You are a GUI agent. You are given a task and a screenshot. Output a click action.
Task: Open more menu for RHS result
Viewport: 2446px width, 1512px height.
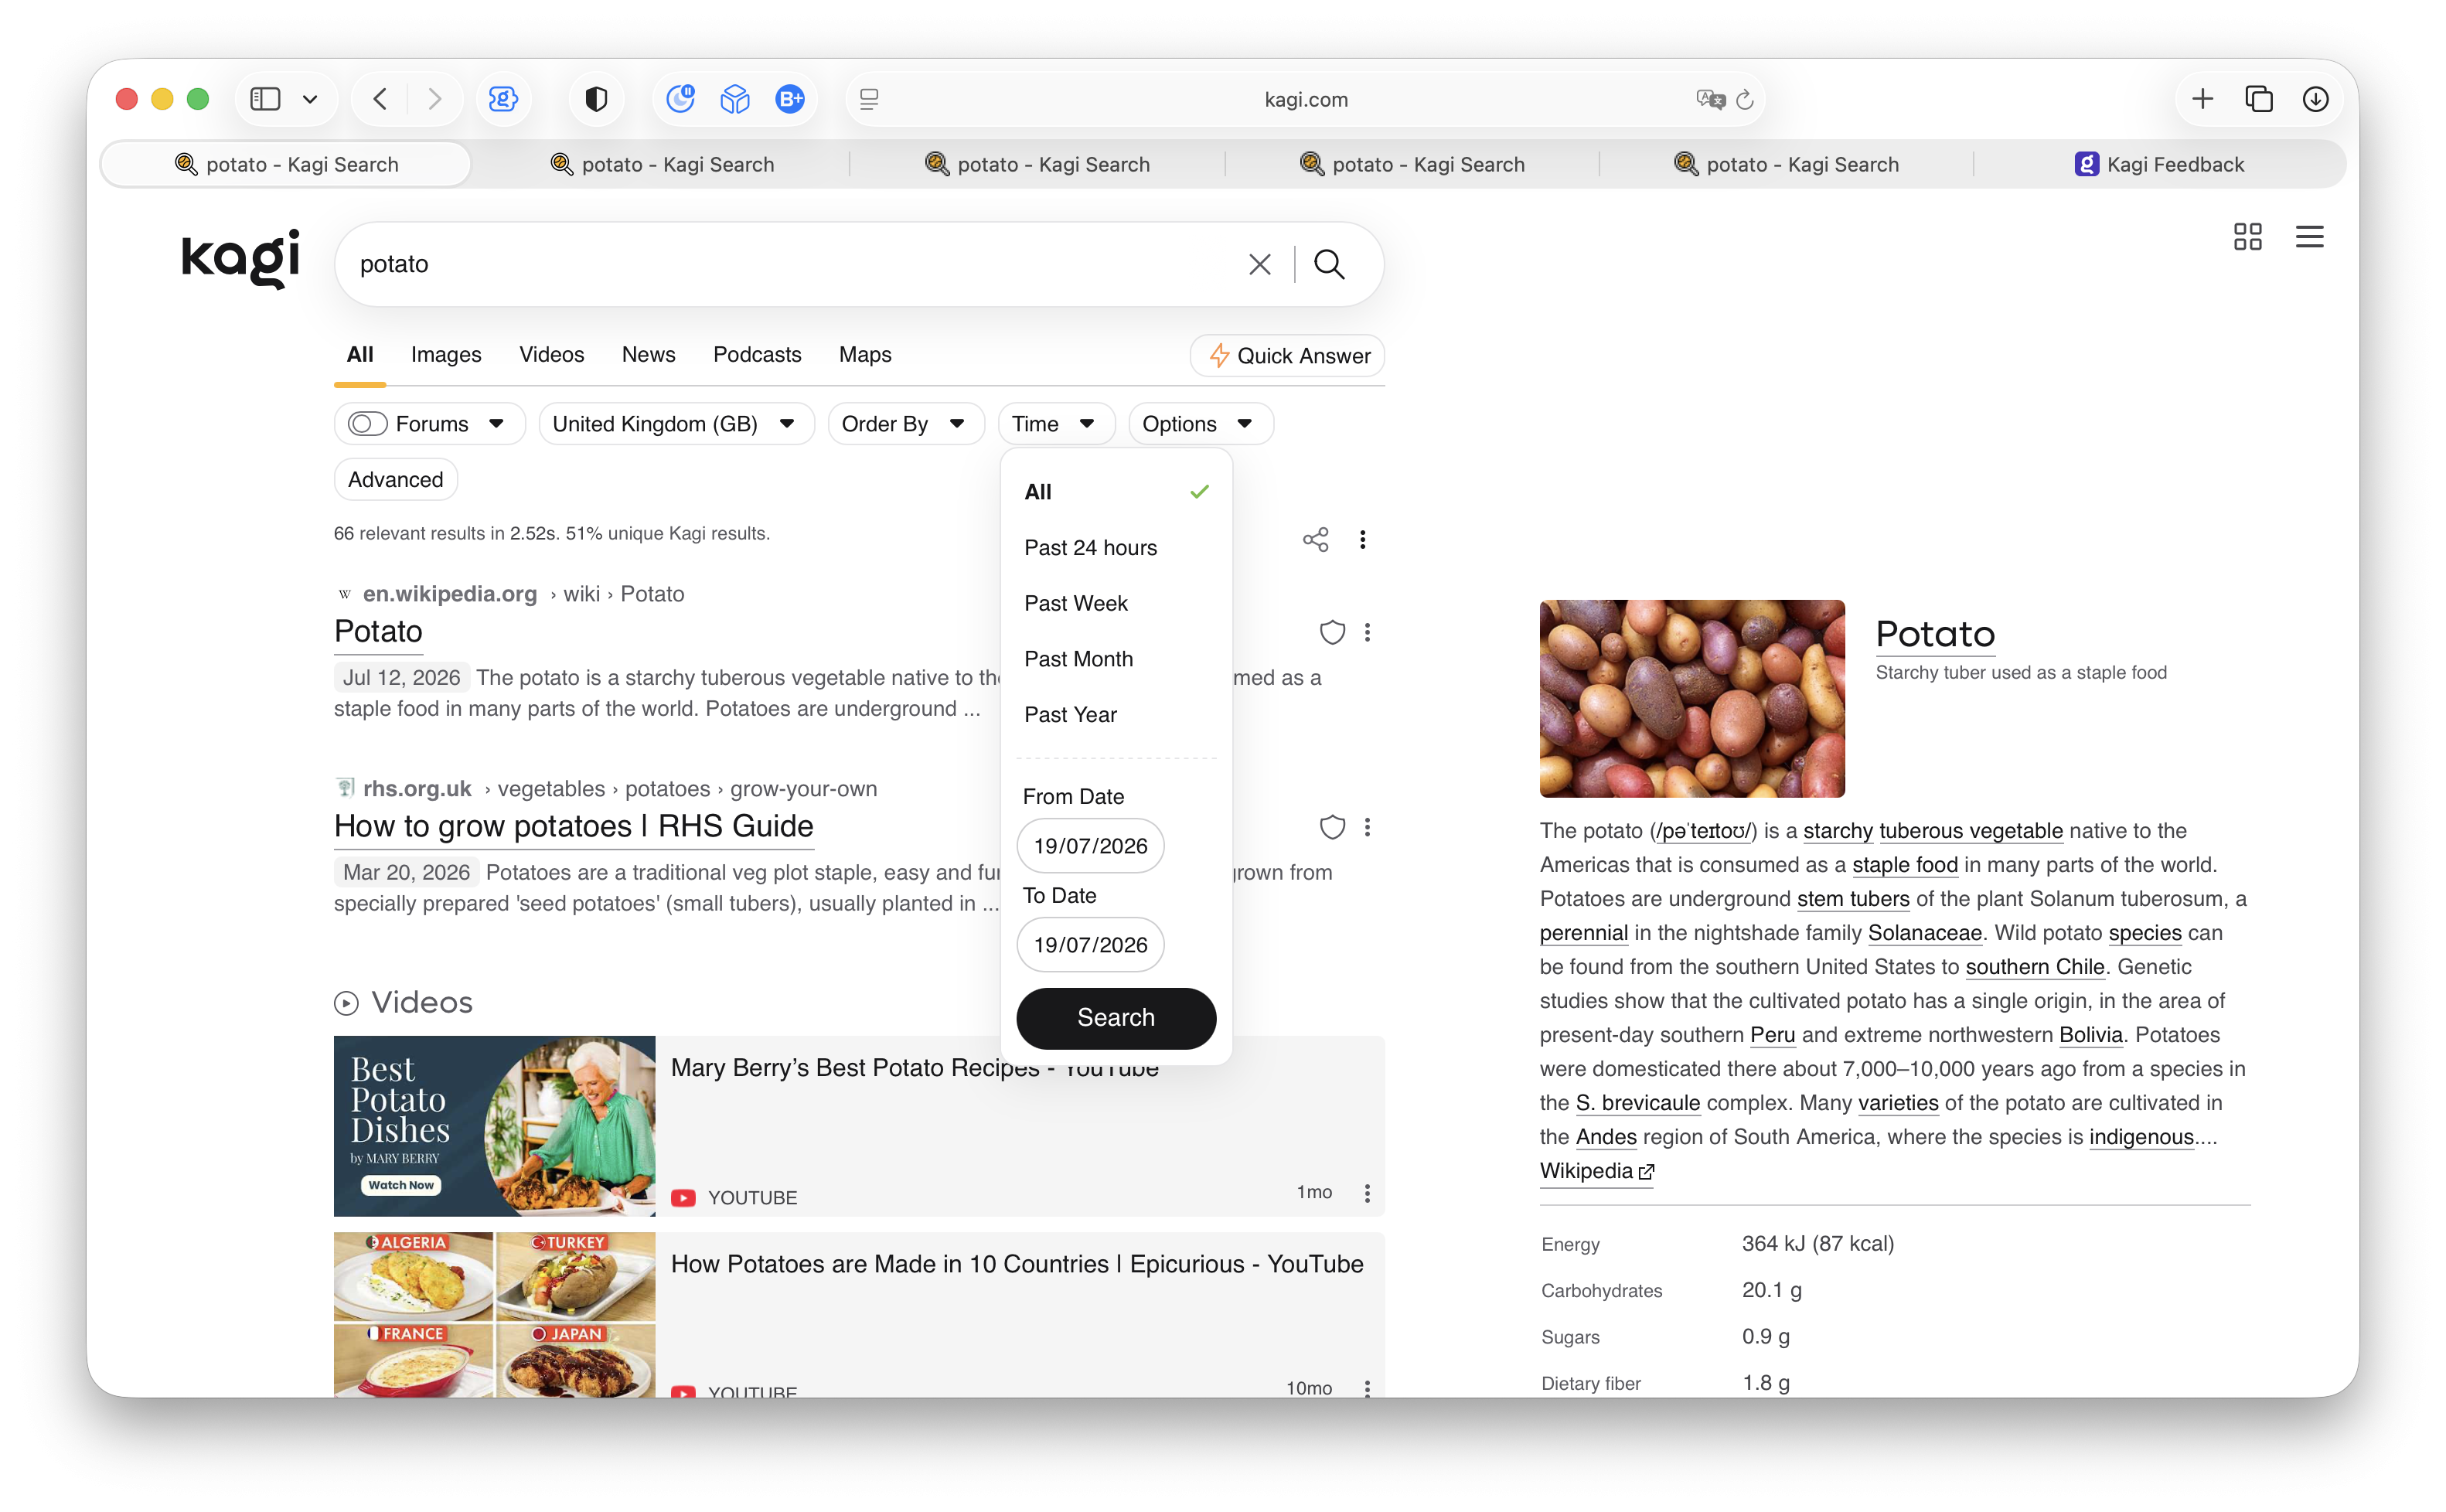pyautogui.click(x=1367, y=827)
